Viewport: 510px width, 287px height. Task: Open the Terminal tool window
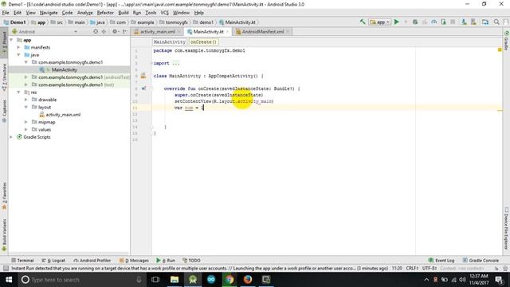(22, 261)
